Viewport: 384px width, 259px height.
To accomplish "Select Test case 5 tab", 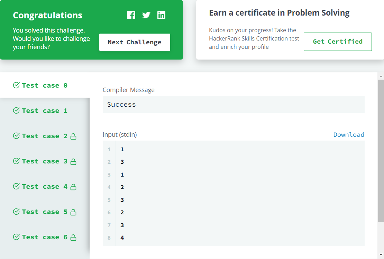I will point(45,212).
